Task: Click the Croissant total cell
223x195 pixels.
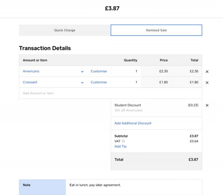Action: click(x=187, y=83)
